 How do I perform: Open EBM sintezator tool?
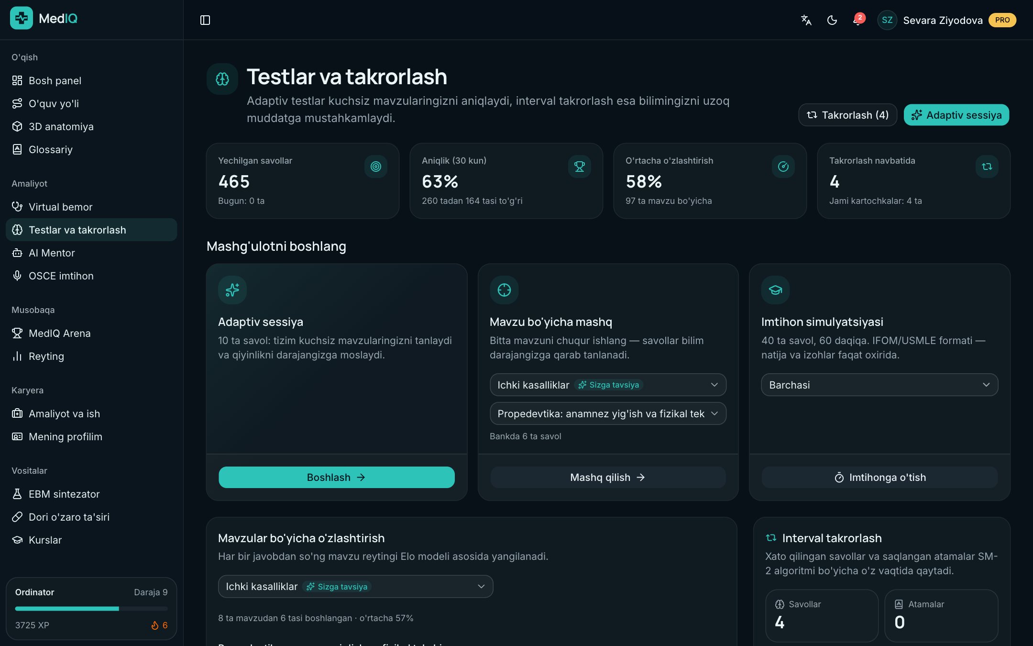(91, 494)
